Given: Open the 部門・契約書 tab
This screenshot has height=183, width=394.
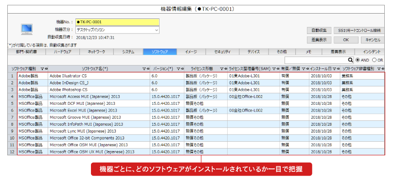Looking at the screenshot, I should [27, 52].
